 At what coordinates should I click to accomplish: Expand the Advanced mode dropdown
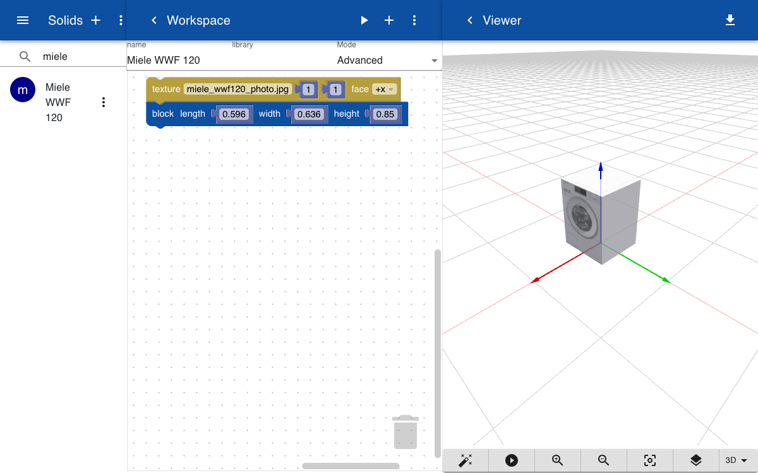(x=388, y=61)
